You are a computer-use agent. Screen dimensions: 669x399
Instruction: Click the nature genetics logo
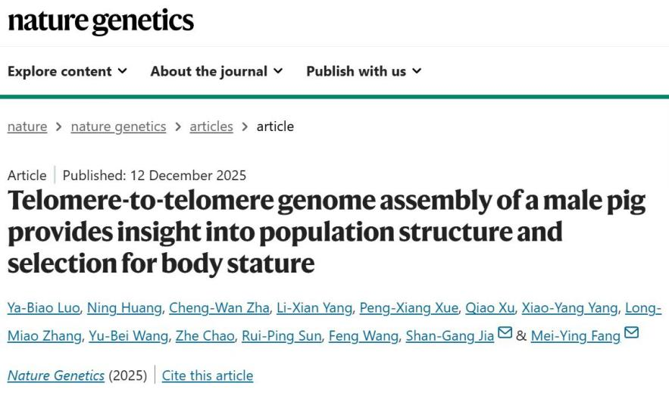click(x=101, y=21)
